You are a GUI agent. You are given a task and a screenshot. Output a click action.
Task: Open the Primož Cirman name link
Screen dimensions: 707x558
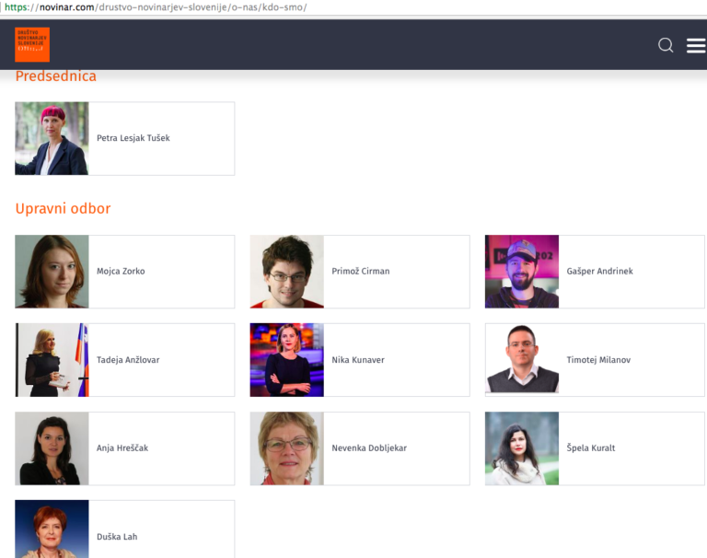(x=361, y=272)
